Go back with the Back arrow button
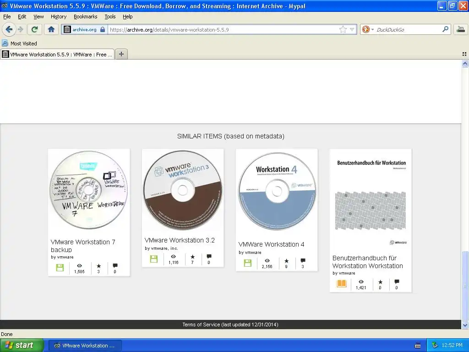The image size is (469, 352). (9, 29)
